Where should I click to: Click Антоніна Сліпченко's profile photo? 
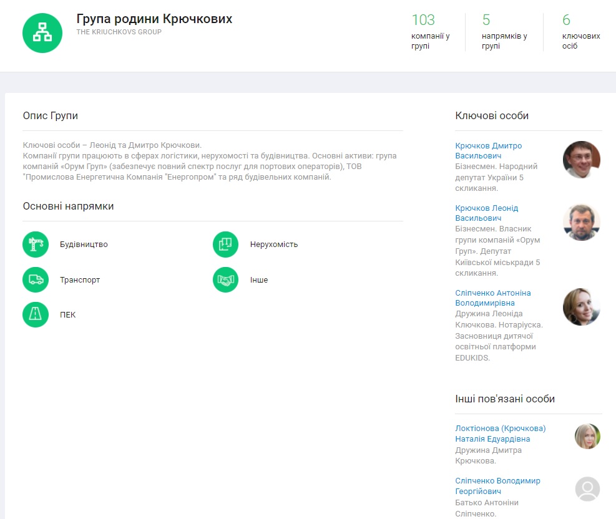click(x=582, y=307)
